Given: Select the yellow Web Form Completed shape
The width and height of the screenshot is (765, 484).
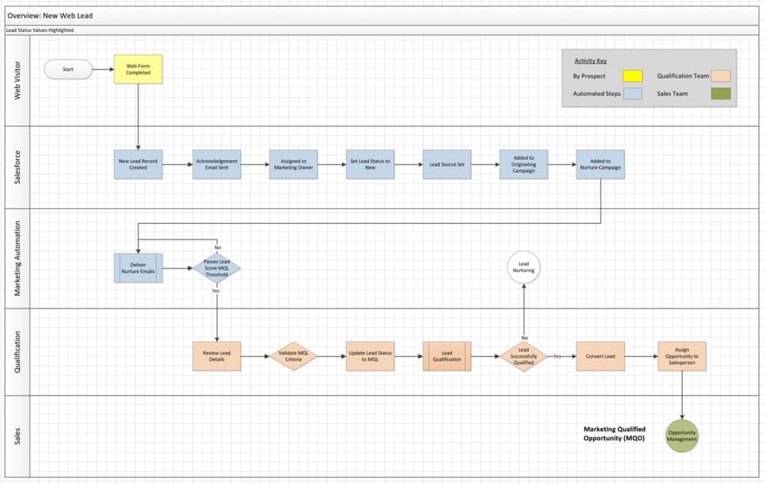Looking at the screenshot, I should 138,69.
